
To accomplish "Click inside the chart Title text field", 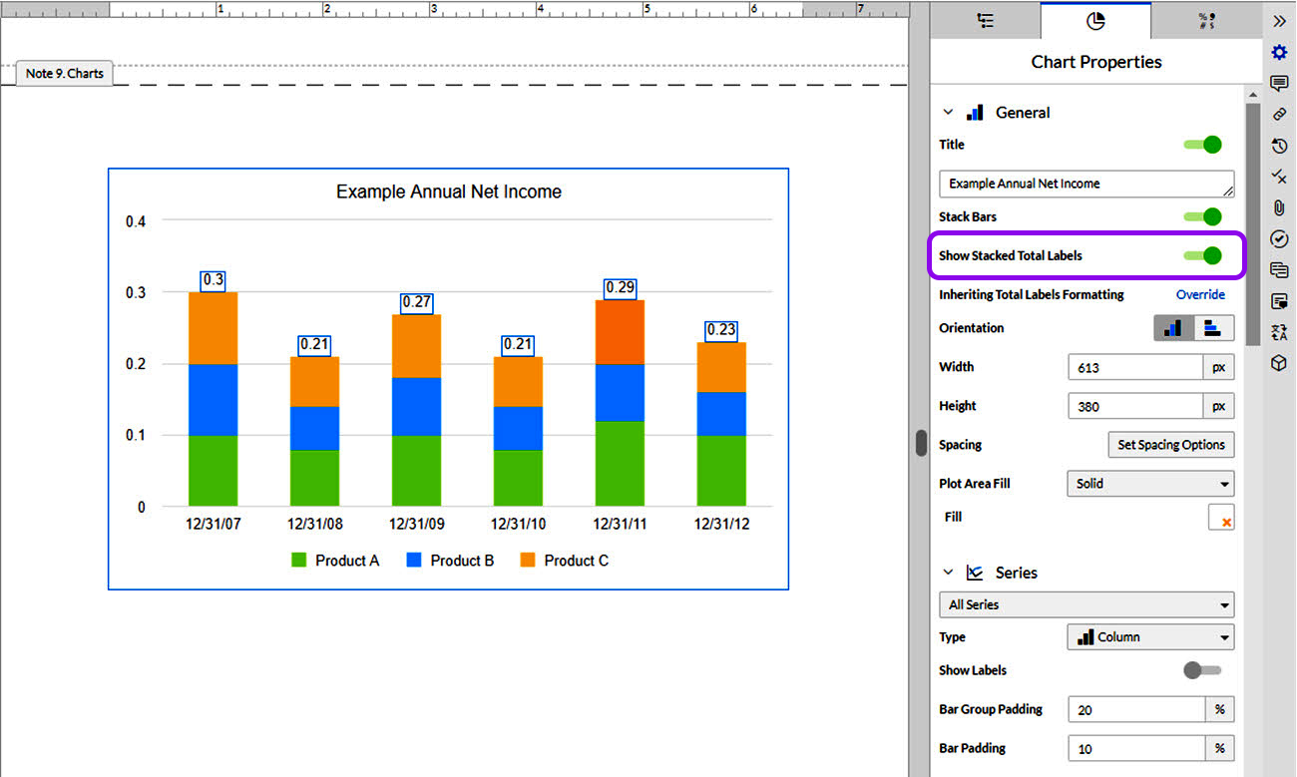I will [x=1085, y=184].
